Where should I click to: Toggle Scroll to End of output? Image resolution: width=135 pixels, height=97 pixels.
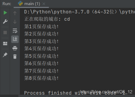15,39
